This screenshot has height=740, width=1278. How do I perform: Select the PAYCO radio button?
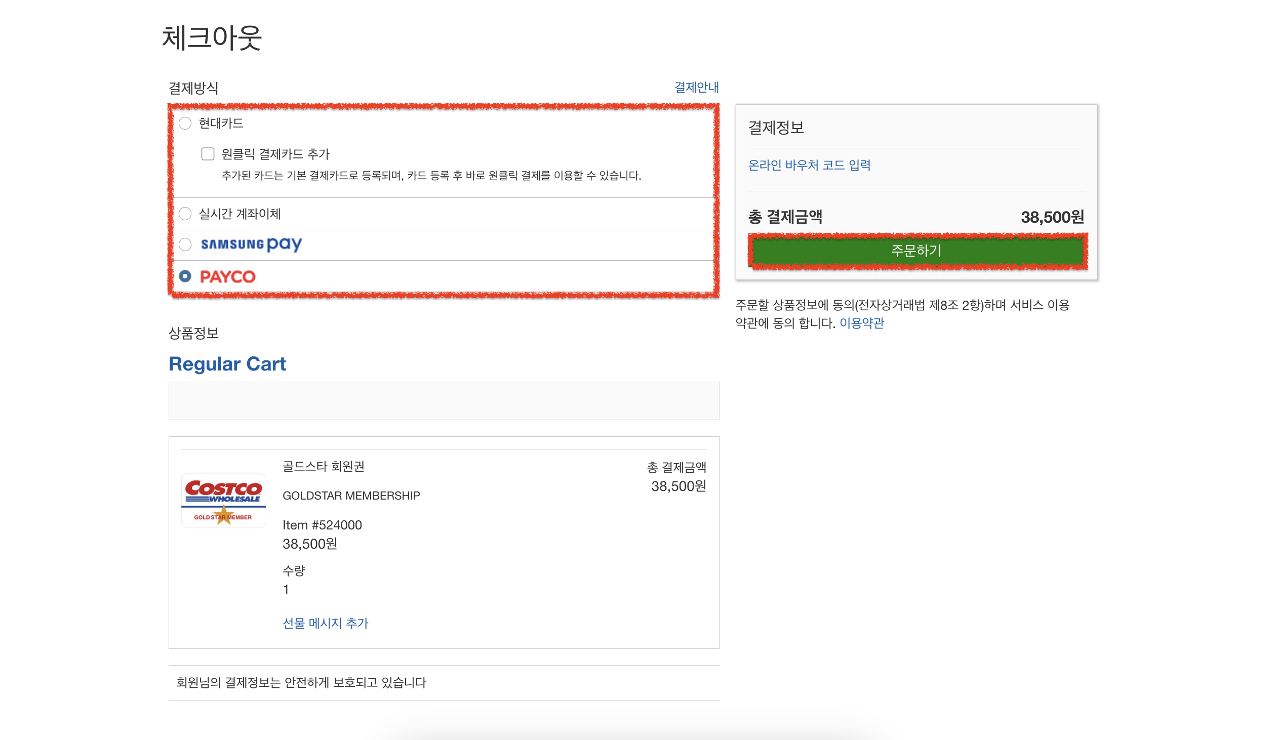click(x=185, y=276)
